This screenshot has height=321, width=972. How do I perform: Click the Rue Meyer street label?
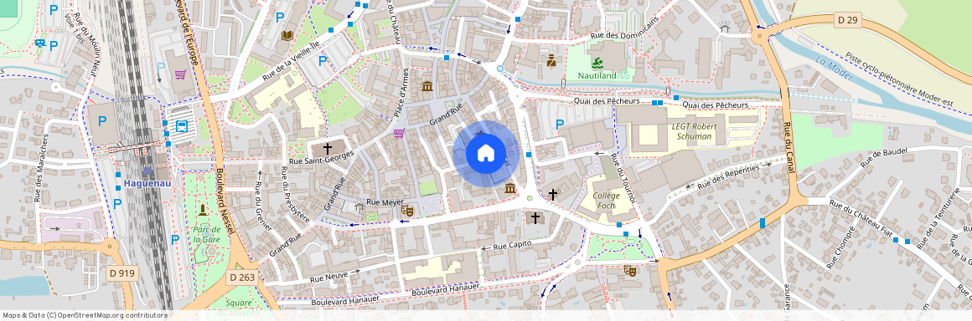pyautogui.click(x=385, y=202)
